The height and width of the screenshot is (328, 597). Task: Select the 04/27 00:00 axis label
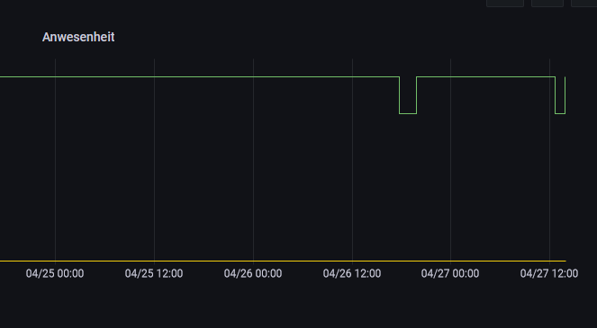[450, 273]
